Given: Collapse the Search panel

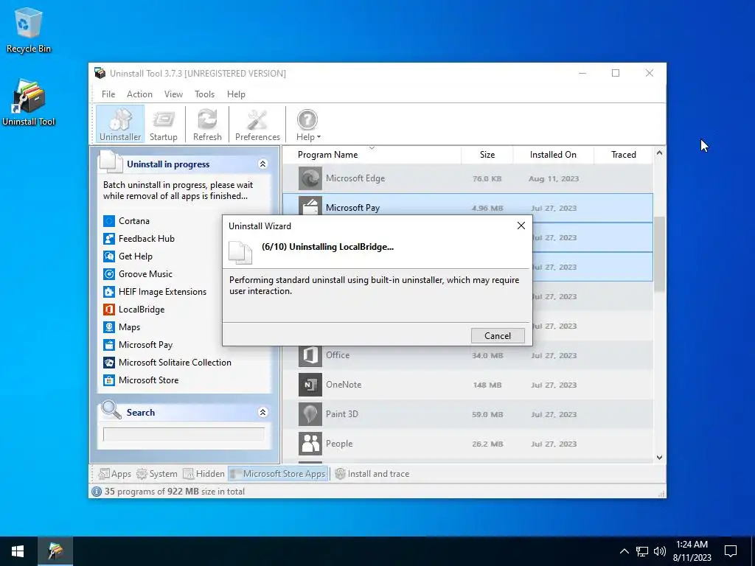Looking at the screenshot, I should point(263,413).
